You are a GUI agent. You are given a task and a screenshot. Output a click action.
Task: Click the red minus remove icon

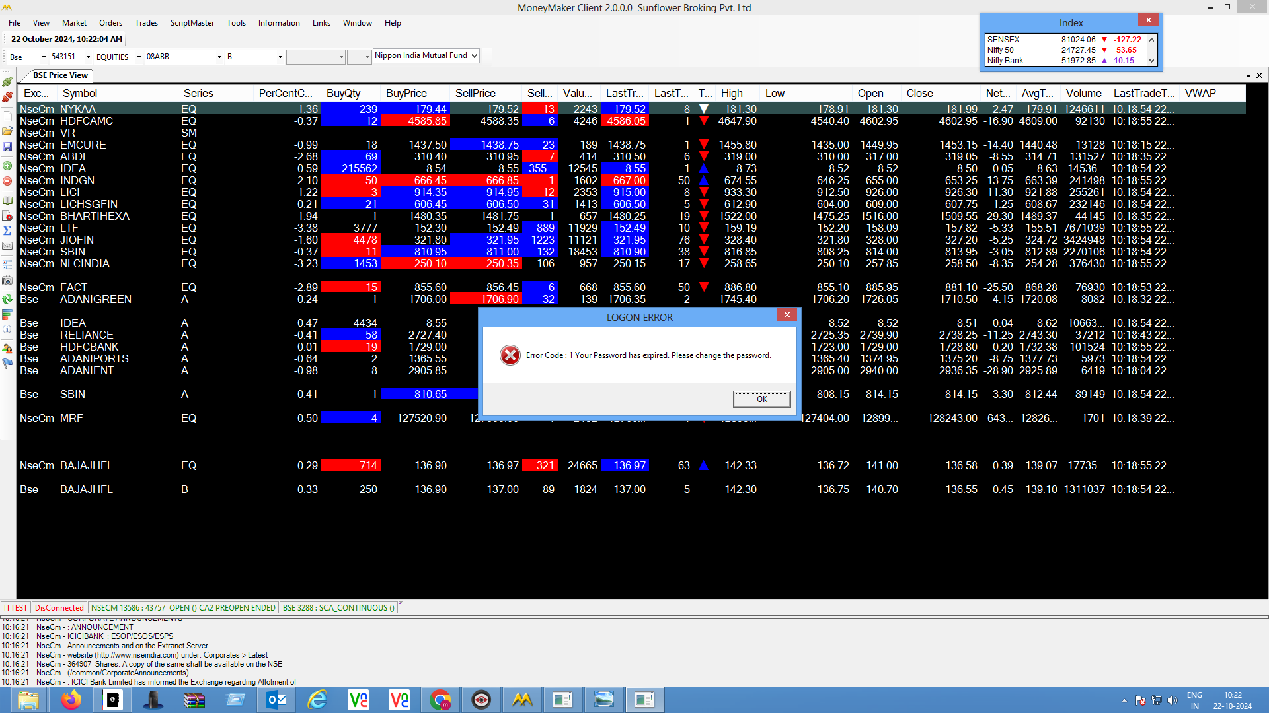(7, 181)
